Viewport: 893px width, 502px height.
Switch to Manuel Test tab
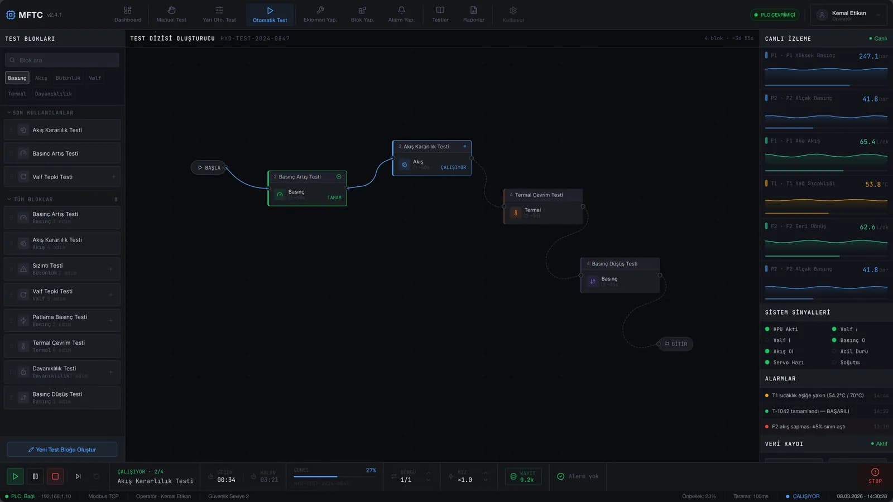pyautogui.click(x=171, y=15)
